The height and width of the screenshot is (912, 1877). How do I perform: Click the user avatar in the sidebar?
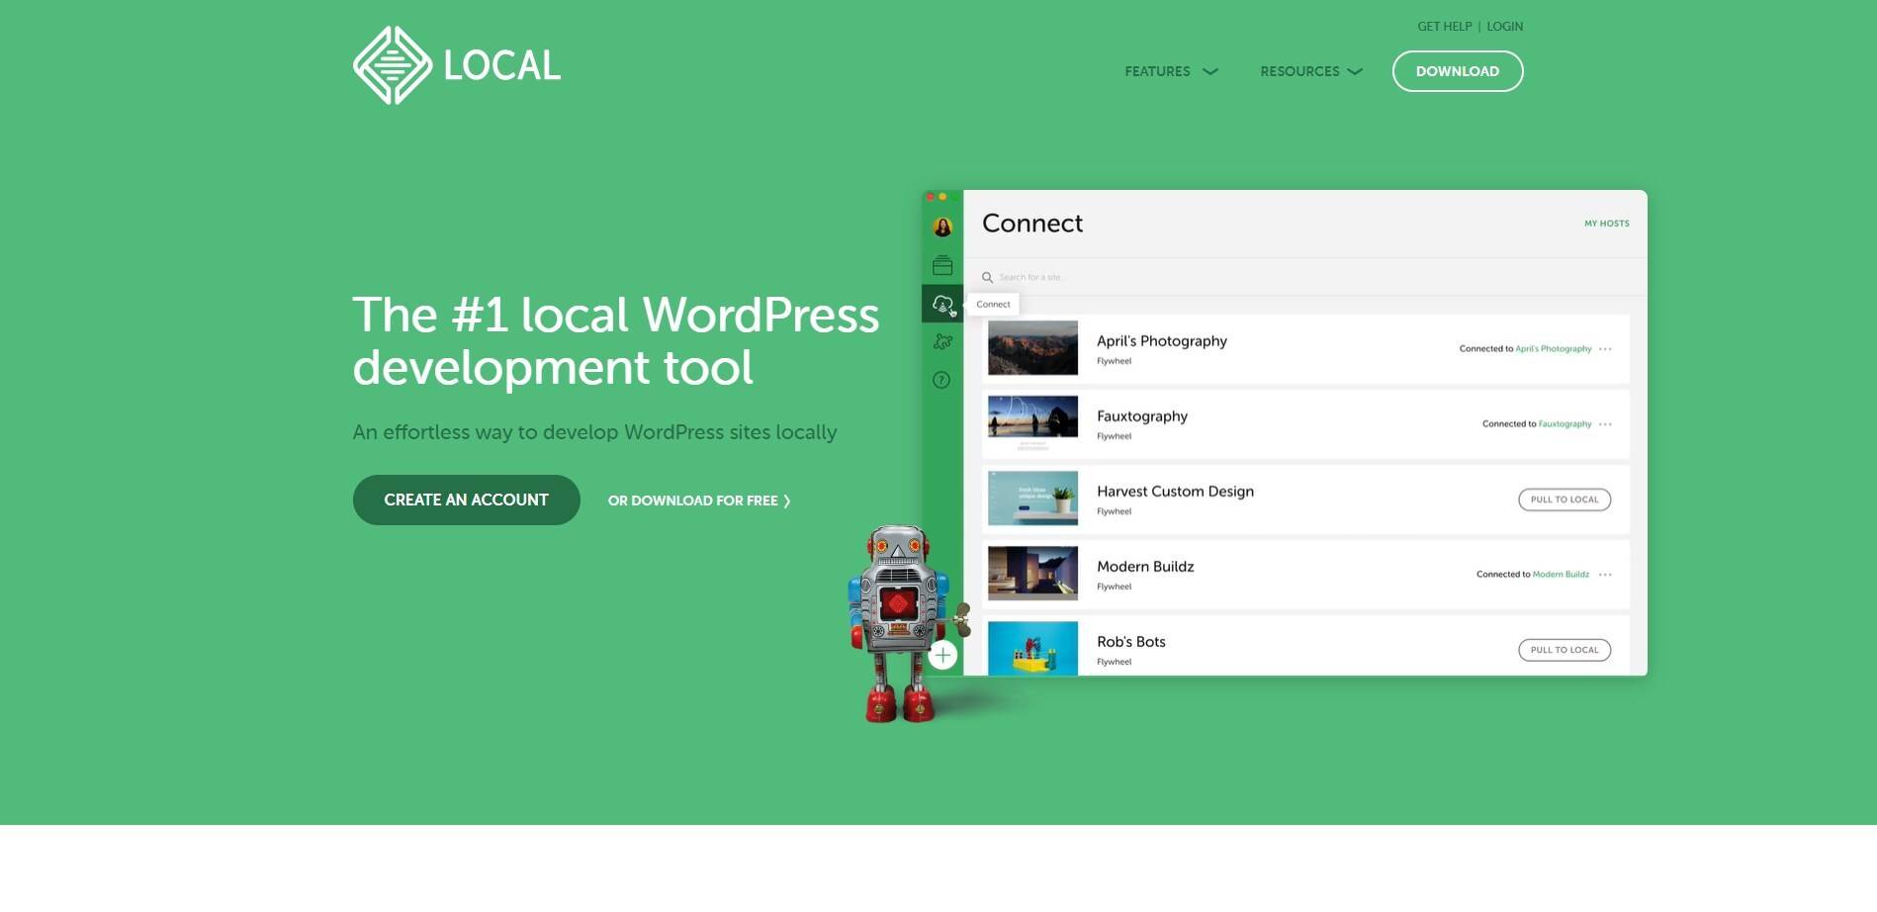pos(942,227)
